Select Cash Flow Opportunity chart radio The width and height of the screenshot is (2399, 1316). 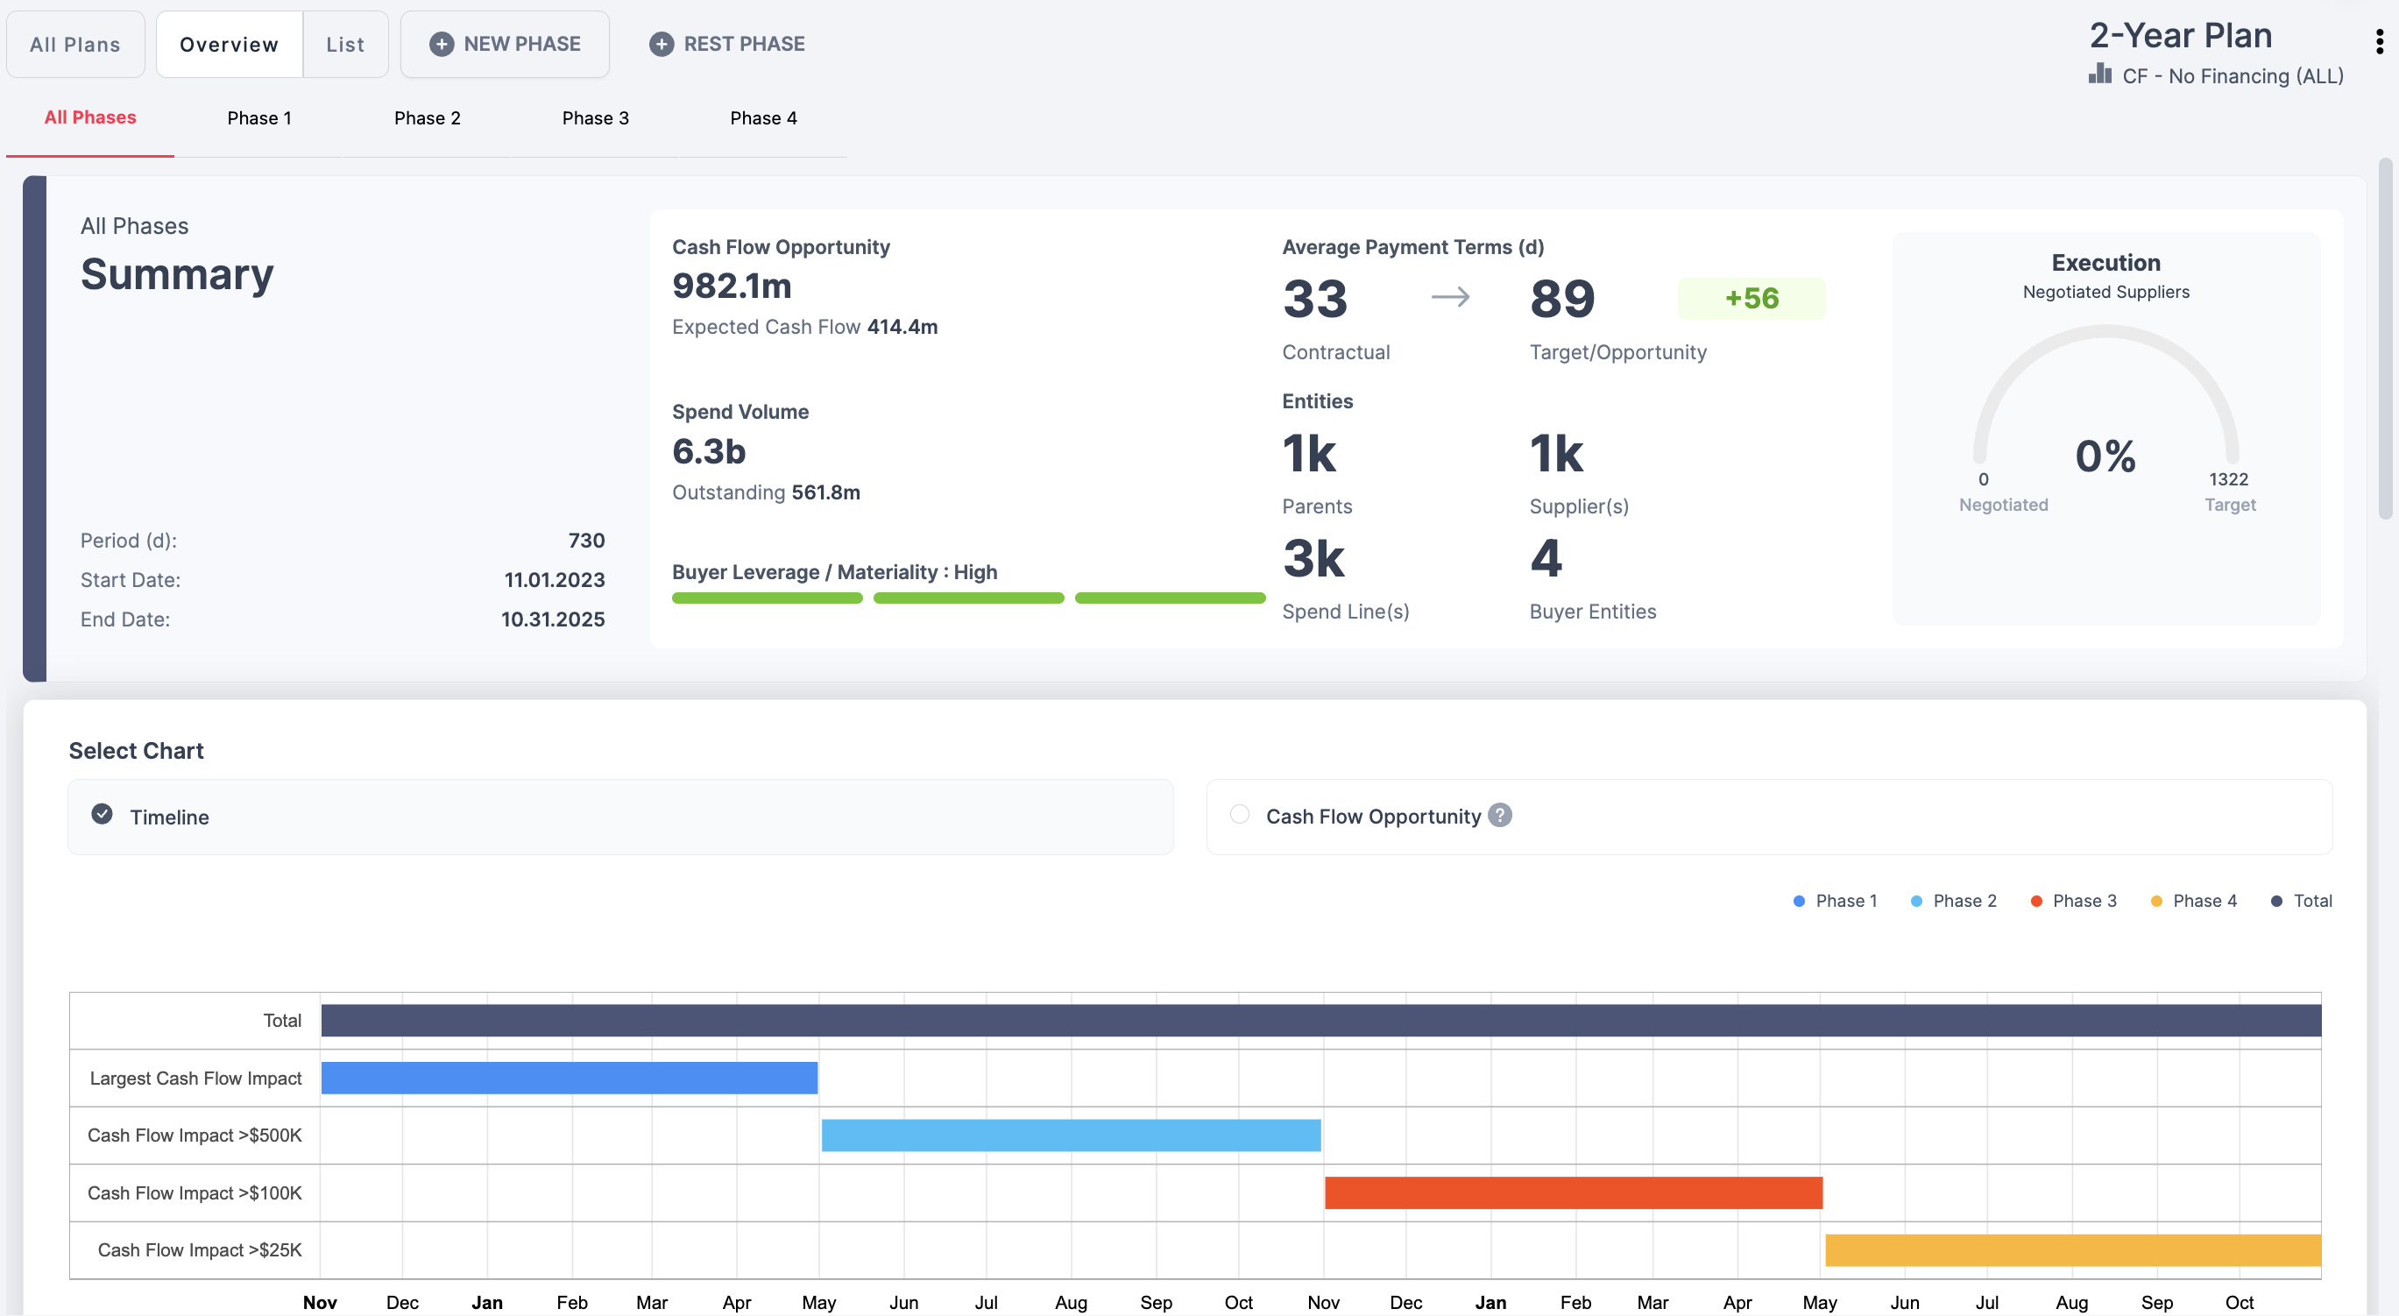(x=1239, y=815)
